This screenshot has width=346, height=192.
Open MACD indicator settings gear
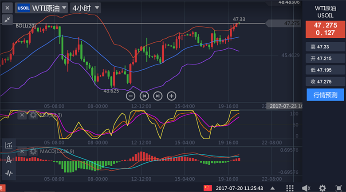33,151
